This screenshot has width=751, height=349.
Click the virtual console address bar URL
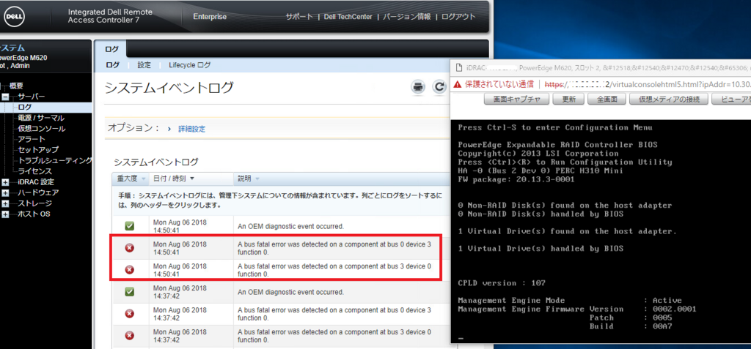click(x=648, y=85)
